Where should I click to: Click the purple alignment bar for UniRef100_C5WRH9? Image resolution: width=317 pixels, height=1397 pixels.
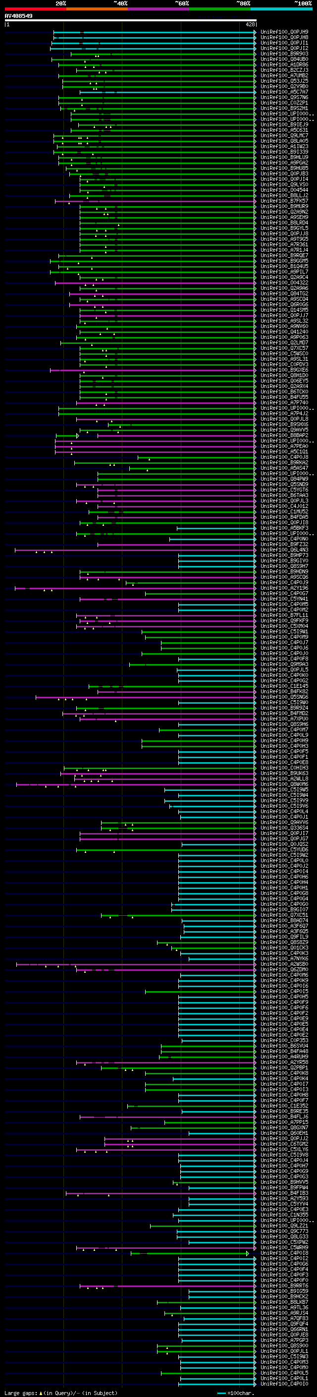coord(166,1248)
